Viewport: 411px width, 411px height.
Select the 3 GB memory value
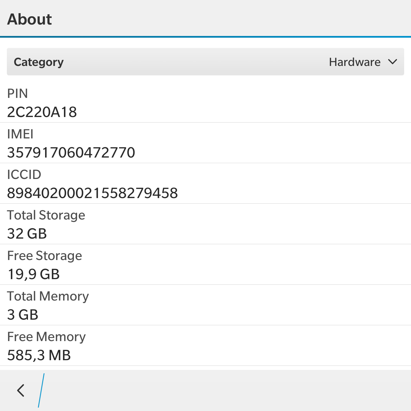click(23, 315)
